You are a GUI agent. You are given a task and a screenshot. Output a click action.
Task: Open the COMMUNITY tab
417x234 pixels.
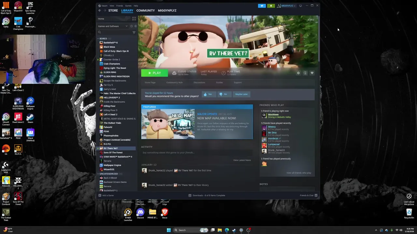tap(146, 10)
